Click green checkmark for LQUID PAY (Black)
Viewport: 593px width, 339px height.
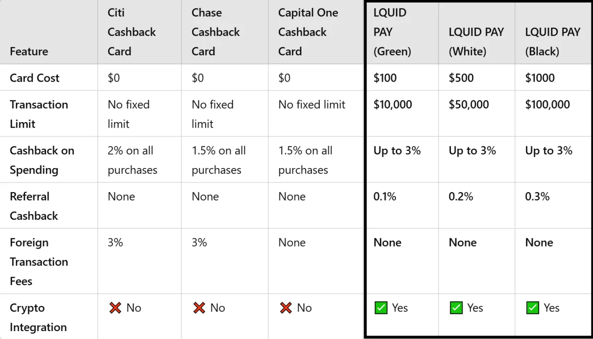(533, 308)
